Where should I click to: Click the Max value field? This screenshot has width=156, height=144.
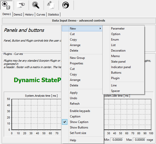pyautogui.click(x=139, y=140)
